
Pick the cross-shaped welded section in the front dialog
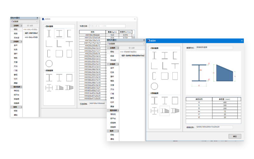(x=154, y=111)
